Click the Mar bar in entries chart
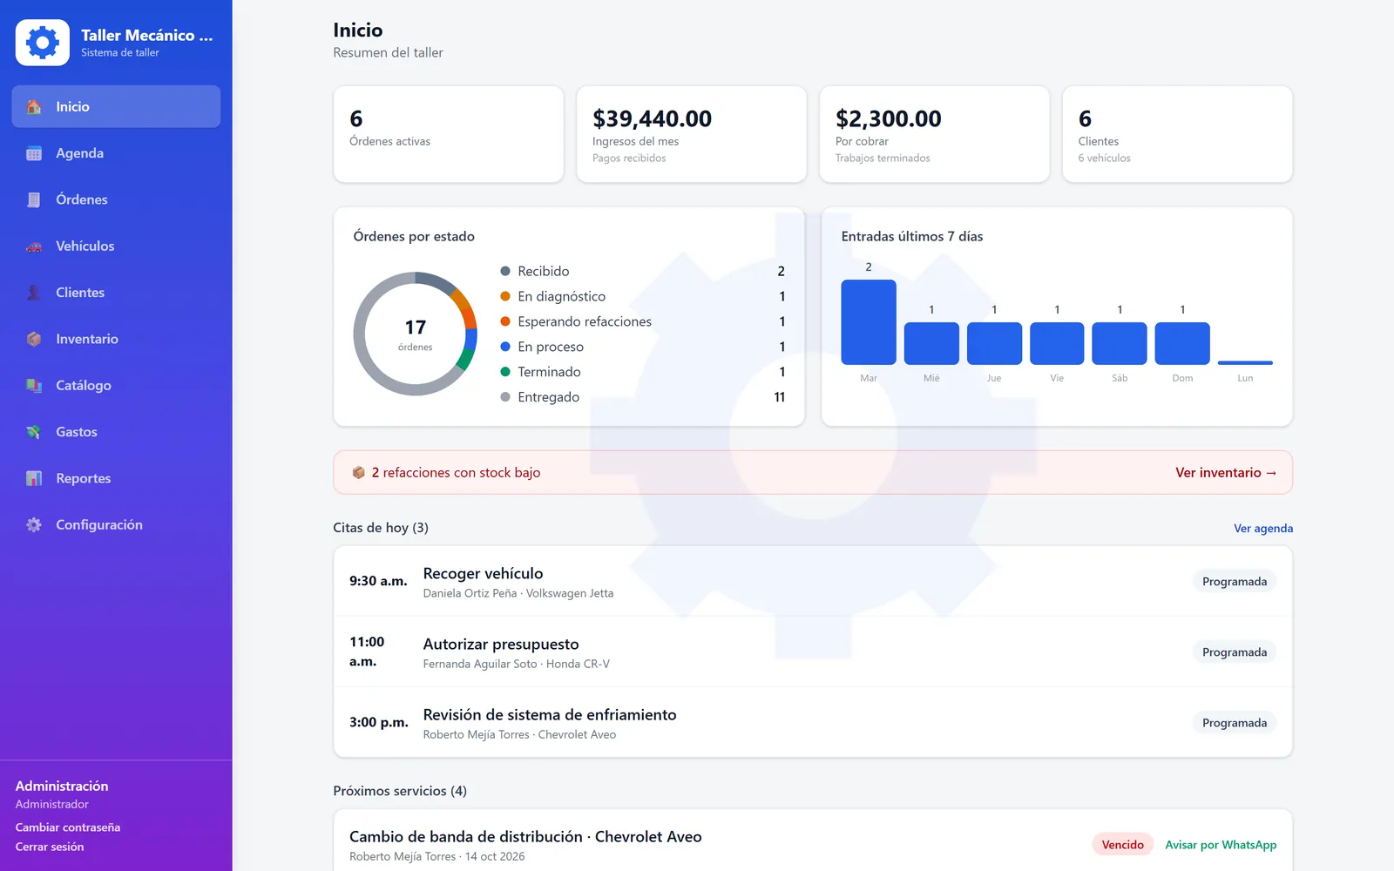Image resolution: width=1394 pixels, height=871 pixels. coord(869,322)
